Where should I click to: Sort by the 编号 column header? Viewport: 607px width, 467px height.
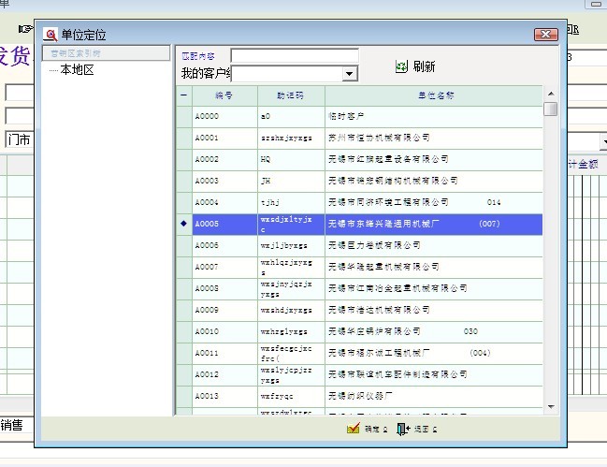(x=224, y=95)
